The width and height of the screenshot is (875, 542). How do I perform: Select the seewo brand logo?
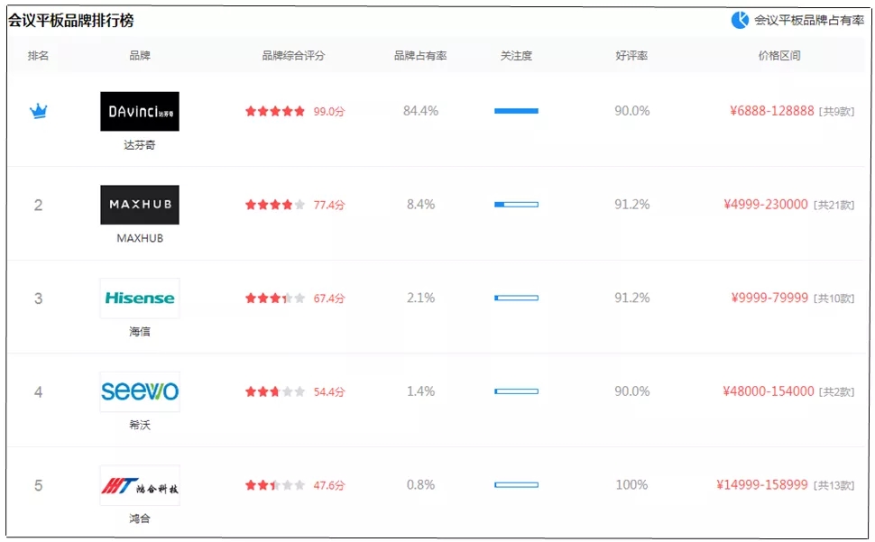coord(140,391)
